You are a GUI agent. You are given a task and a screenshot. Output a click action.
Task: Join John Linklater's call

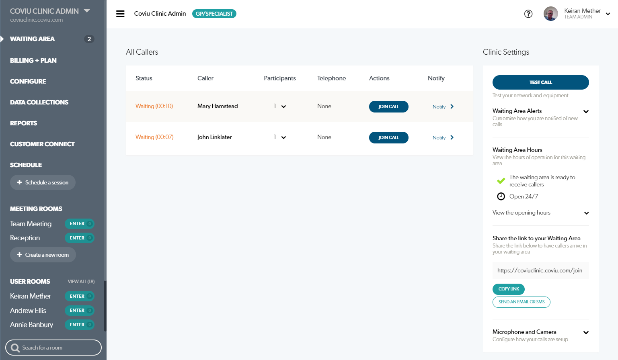click(389, 137)
